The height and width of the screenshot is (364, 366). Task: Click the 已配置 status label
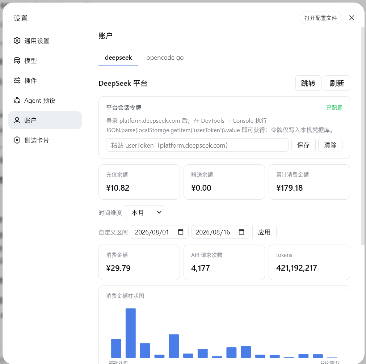[x=334, y=108]
